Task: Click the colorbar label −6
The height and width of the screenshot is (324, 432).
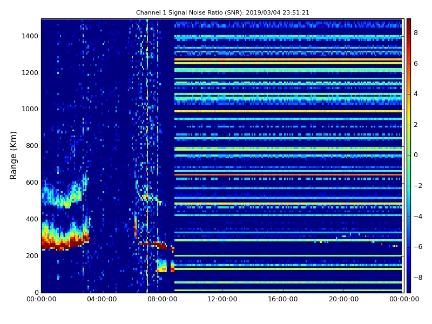Action: 418,247
